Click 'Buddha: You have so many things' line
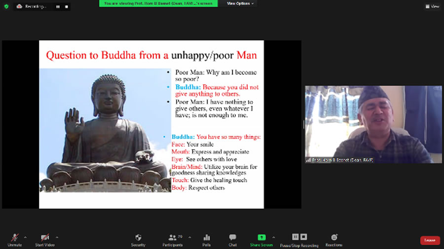The image size is (444, 249). click(x=216, y=137)
